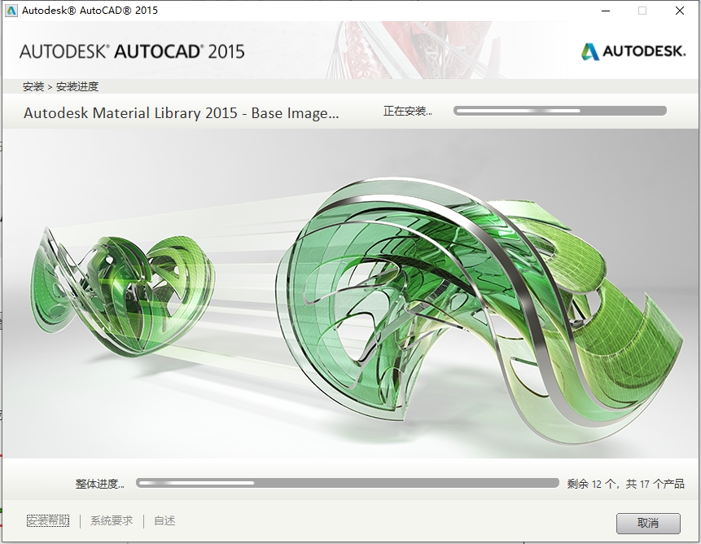The image size is (701, 544).
Task: Click the Autodesk logo in the top right
Action: pyautogui.click(x=633, y=50)
